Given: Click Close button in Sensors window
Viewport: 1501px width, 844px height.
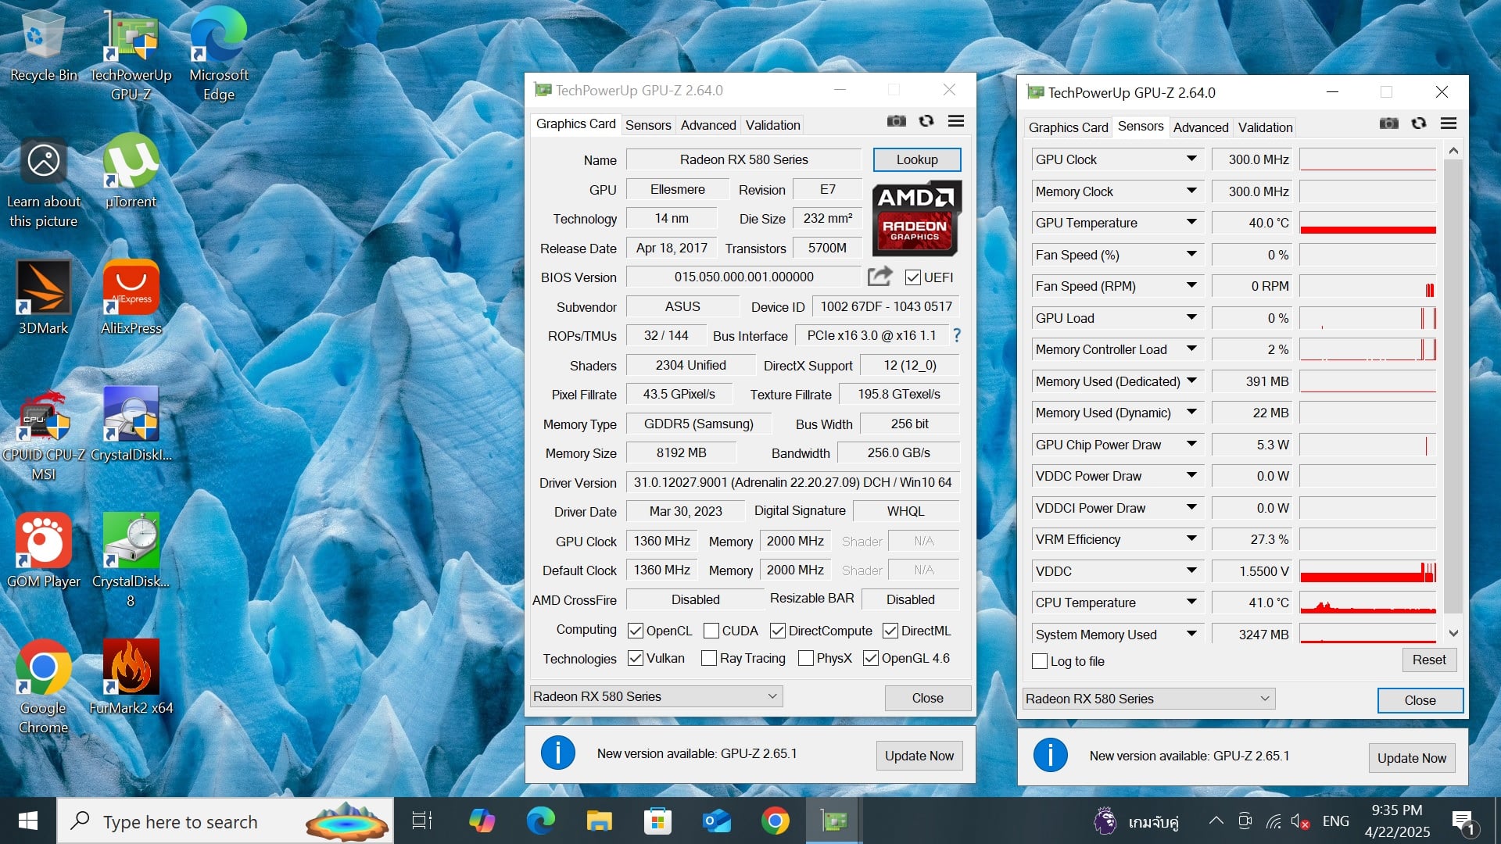Looking at the screenshot, I should click(1420, 700).
